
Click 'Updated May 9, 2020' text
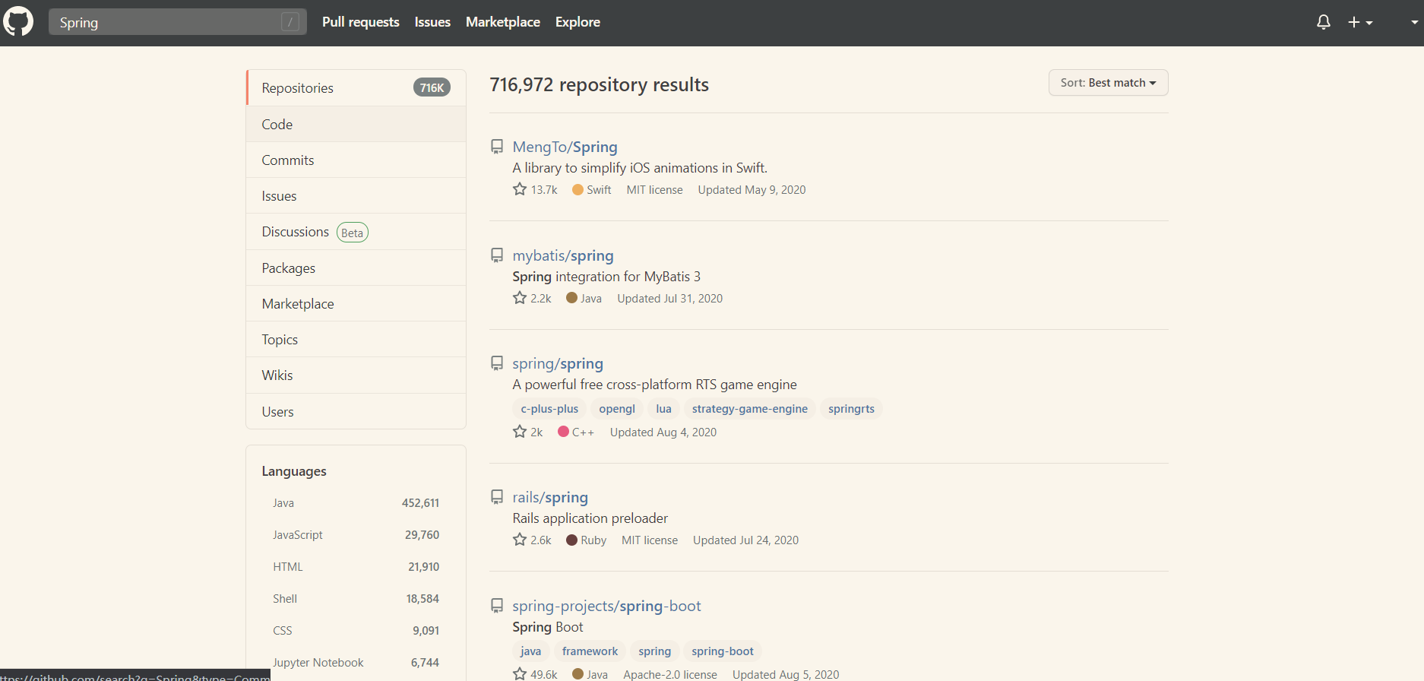coord(752,190)
